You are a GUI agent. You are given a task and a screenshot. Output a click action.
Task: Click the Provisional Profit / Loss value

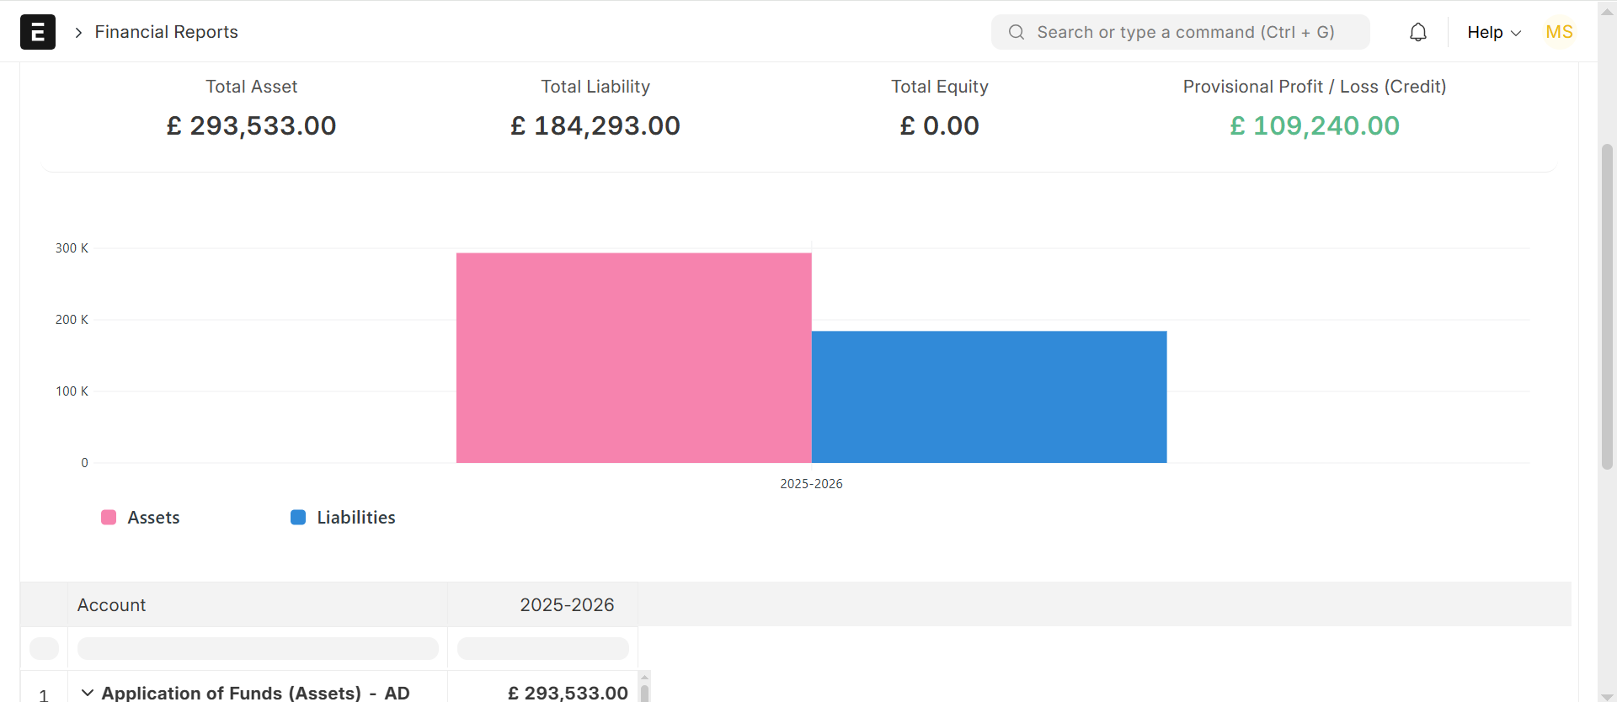click(x=1314, y=126)
